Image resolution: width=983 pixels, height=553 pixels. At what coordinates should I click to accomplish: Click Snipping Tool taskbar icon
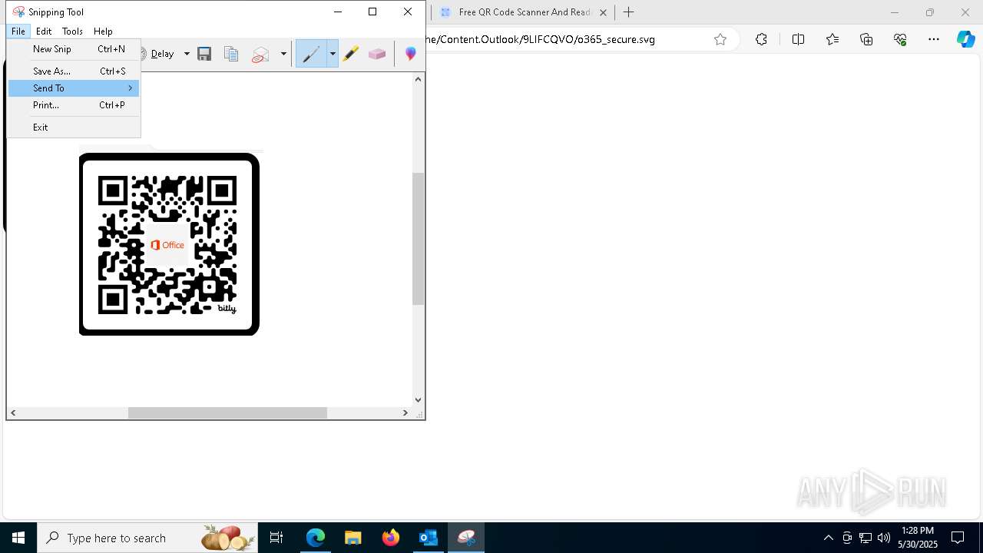coord(466,538)
